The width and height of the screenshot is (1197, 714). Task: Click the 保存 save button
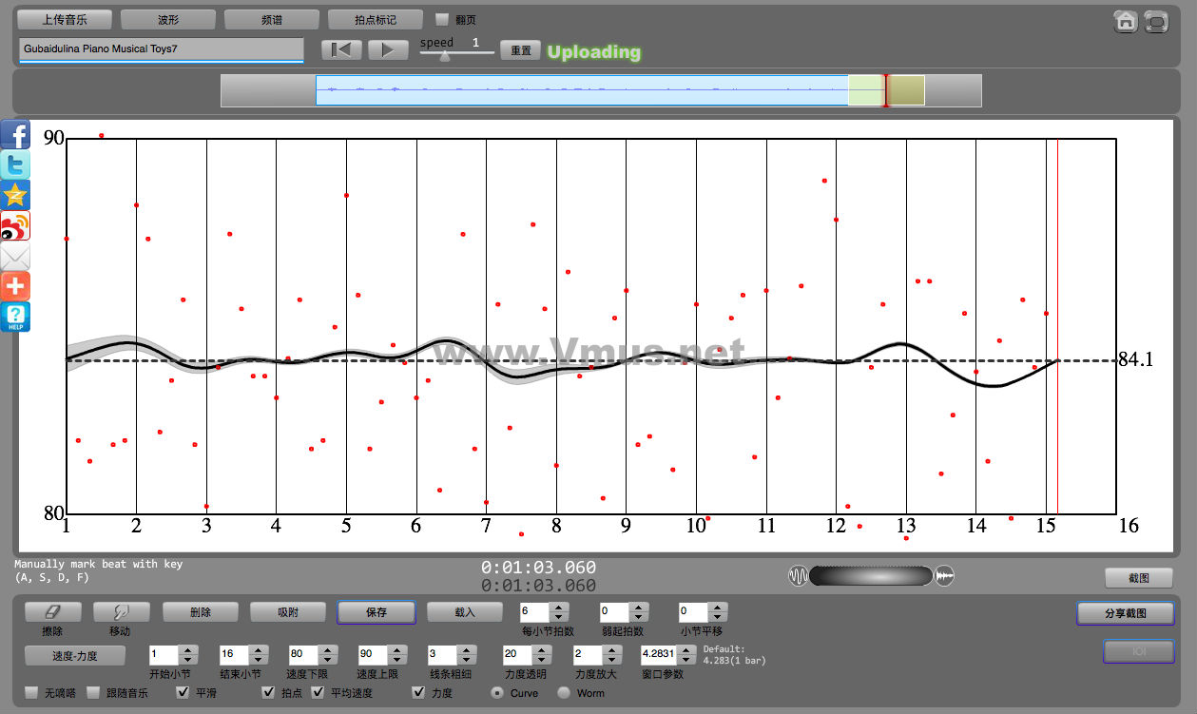tap(376, 612)
